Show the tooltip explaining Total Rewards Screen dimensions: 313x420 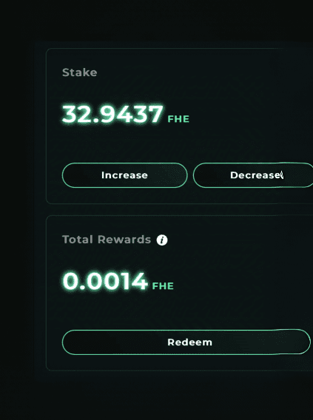click(162, 240)
